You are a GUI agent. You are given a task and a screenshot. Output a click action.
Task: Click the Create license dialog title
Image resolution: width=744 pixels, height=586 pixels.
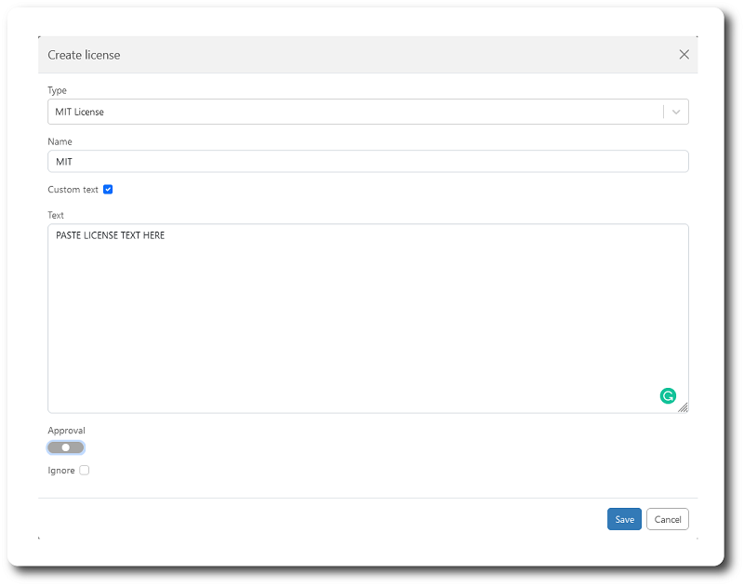(84, 55)
